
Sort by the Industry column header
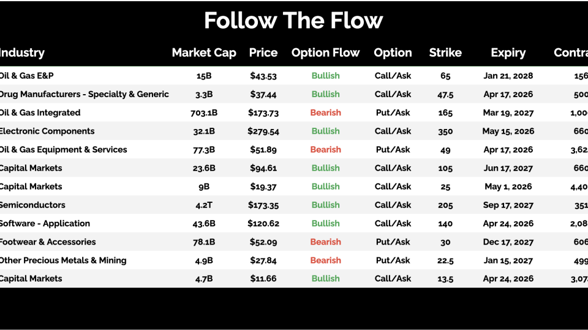tap(22, 53)
